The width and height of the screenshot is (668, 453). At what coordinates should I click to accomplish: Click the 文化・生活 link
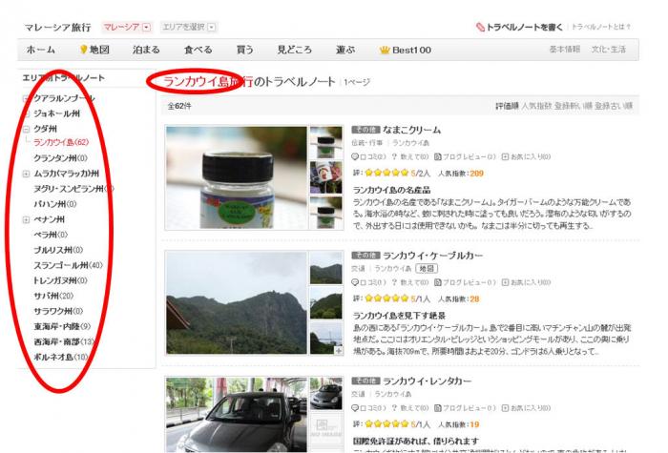point(609,50)
